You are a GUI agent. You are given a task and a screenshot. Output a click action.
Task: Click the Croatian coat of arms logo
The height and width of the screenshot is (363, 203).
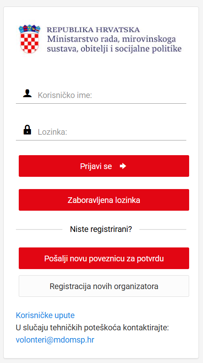tap(29, 39)
